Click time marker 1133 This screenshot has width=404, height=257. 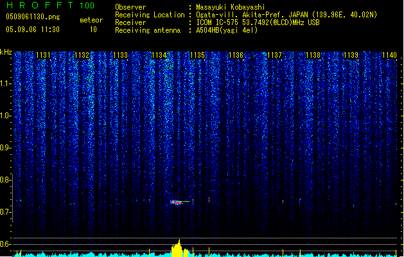[x=120, y=55]
